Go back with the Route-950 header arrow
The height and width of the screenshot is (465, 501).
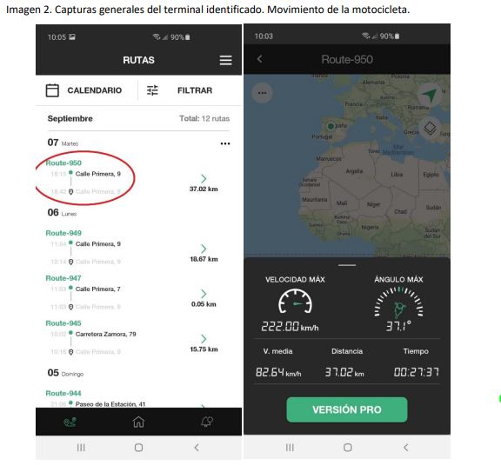(x=260, y=59)
